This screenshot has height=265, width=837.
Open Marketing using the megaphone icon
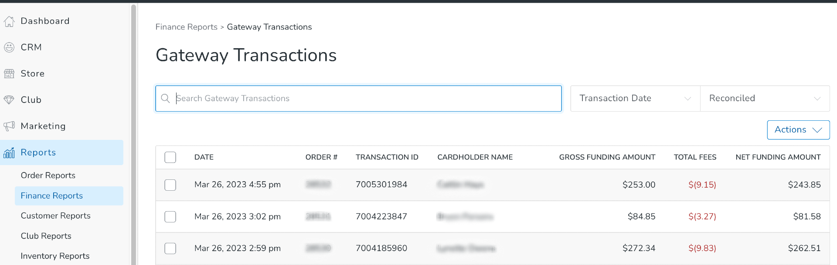pyautogui.click(x=9, y=126)
